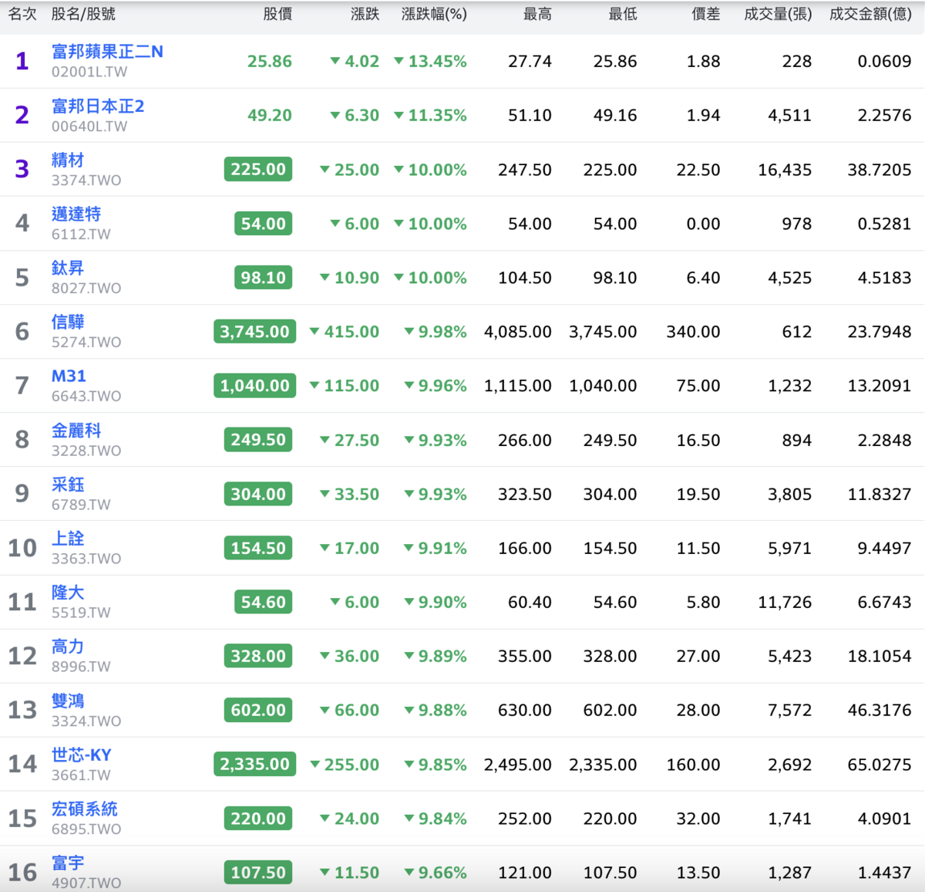Click price badge 1,040.00 for M31
Screen dimensions: 925x892
pyautogui.click(x=255, y=386)
